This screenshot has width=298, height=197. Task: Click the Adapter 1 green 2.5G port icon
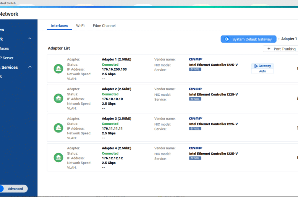coord(58,69)
